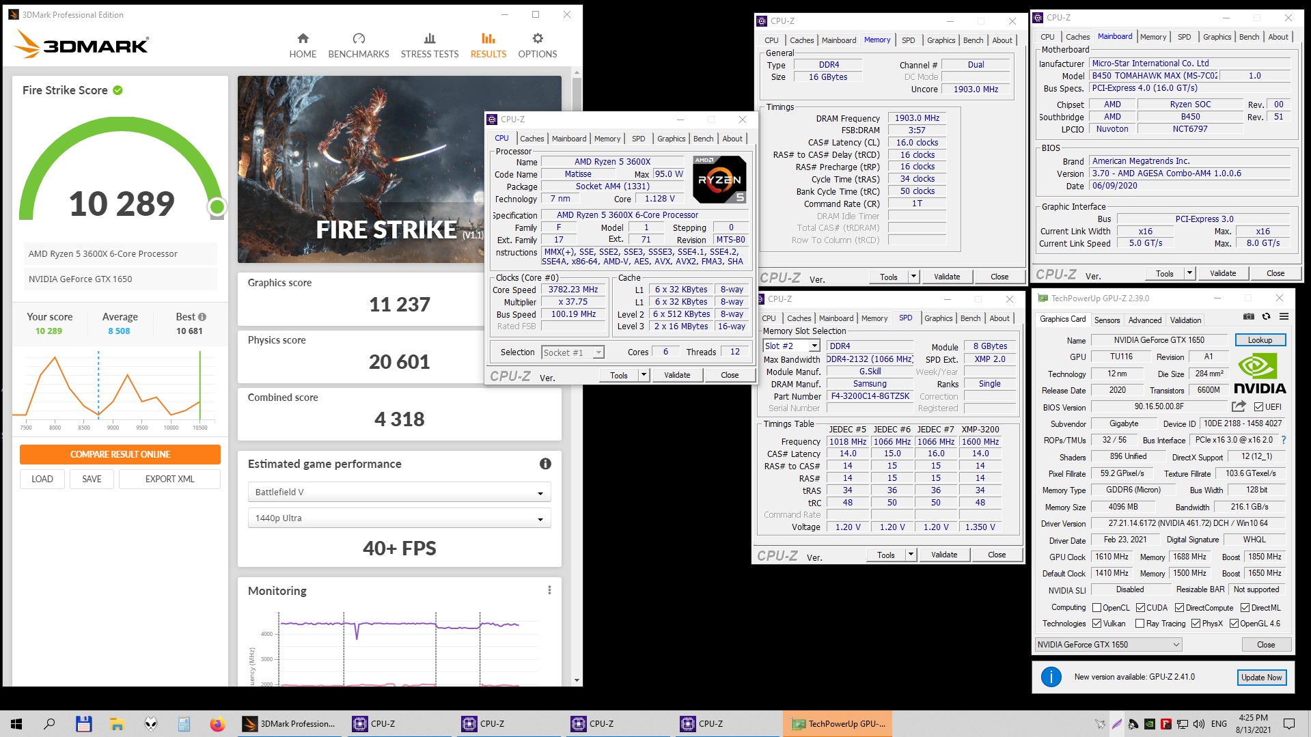Switch to 3DMark Professional taskbar button
Screen dimensions: 1311x737
[x=291, y=724]
